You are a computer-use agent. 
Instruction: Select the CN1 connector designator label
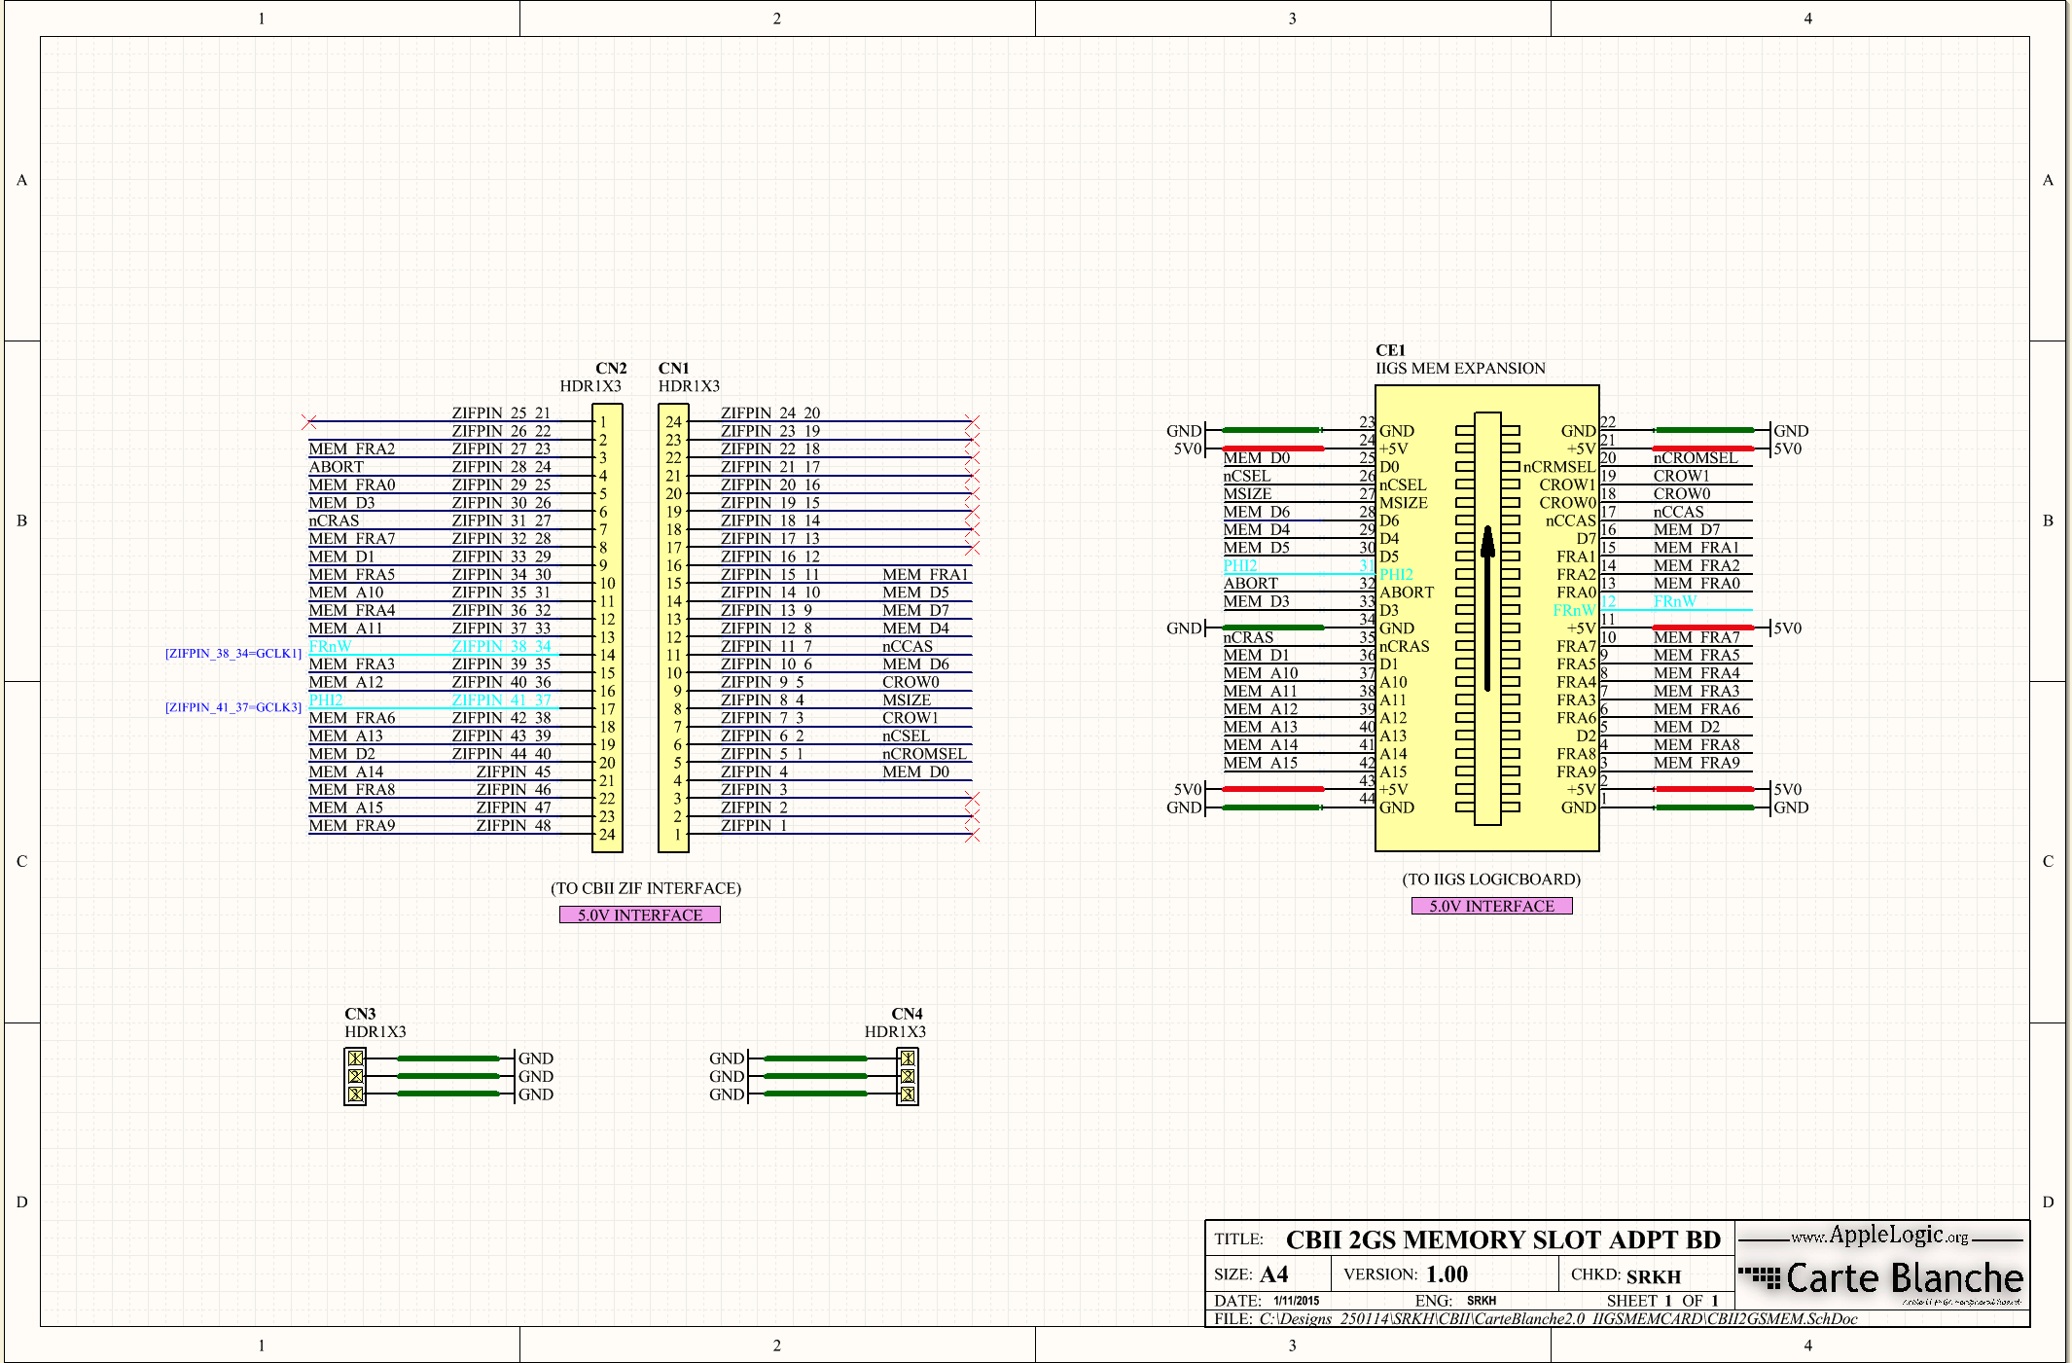pos(673,369)
